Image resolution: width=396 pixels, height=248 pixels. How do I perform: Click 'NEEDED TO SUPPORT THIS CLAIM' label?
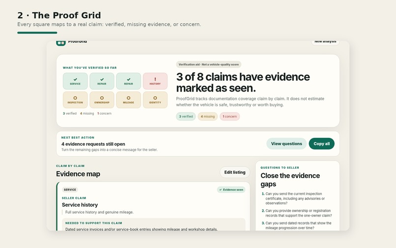click(94, 223)
